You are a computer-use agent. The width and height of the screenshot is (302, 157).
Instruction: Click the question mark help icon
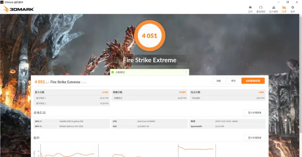(186, 72)
